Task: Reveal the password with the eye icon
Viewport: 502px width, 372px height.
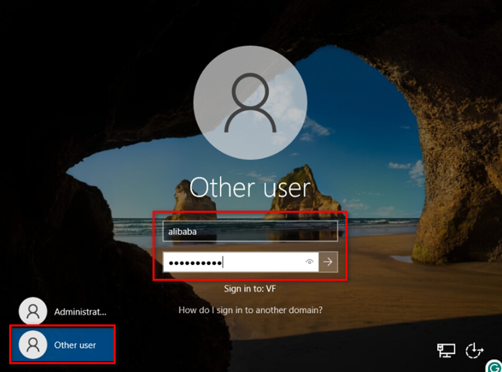Action: [310, 262]
